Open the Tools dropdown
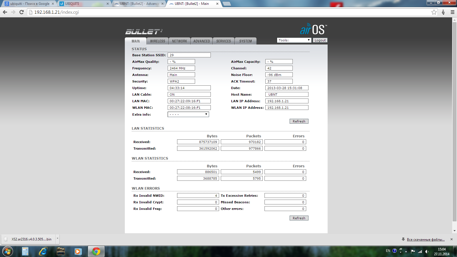The image size is (457, 257). tap(294, 40)
